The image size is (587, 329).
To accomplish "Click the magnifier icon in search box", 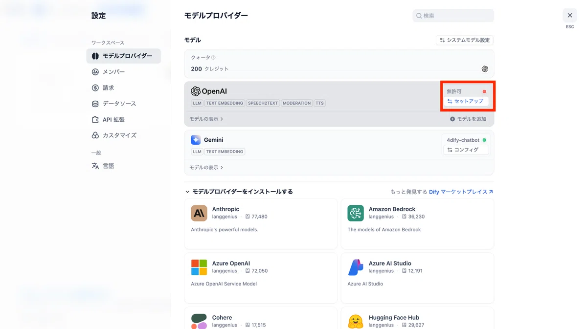I will point(419,16).
